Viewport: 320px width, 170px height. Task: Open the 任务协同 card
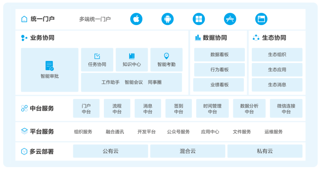pyautogui.click(x=97, y=60)
